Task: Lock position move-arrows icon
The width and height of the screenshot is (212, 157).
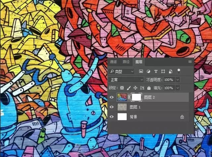Action: tap(135, 88)
